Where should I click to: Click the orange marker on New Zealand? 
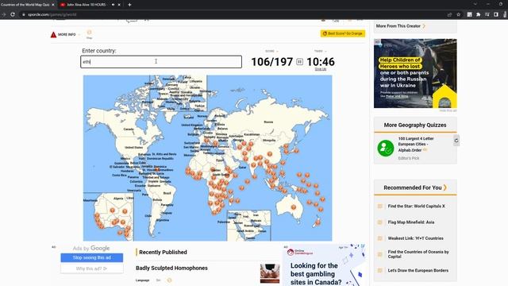pos(317,222)
